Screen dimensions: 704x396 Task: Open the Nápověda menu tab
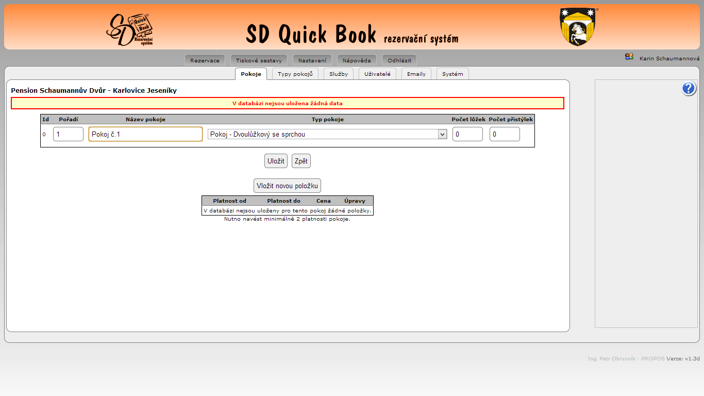click(x=357, y=60)
